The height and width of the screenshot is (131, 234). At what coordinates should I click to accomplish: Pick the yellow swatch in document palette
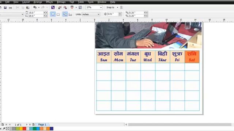pyautogui.click(x=21, y=128)
